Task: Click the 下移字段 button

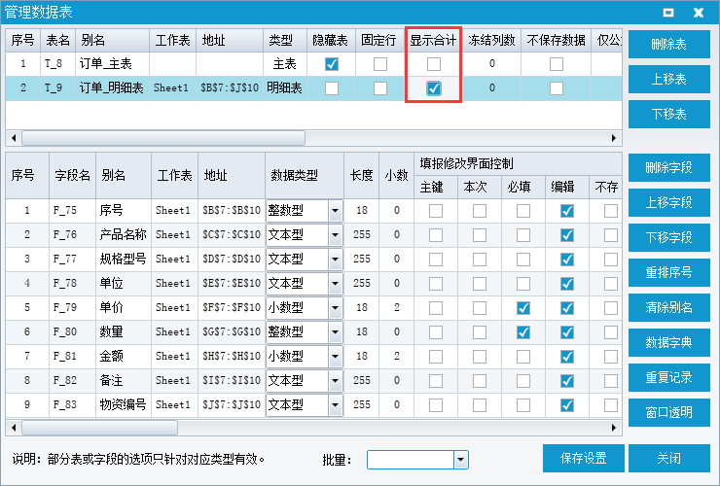Action: [x=669, y=237]
